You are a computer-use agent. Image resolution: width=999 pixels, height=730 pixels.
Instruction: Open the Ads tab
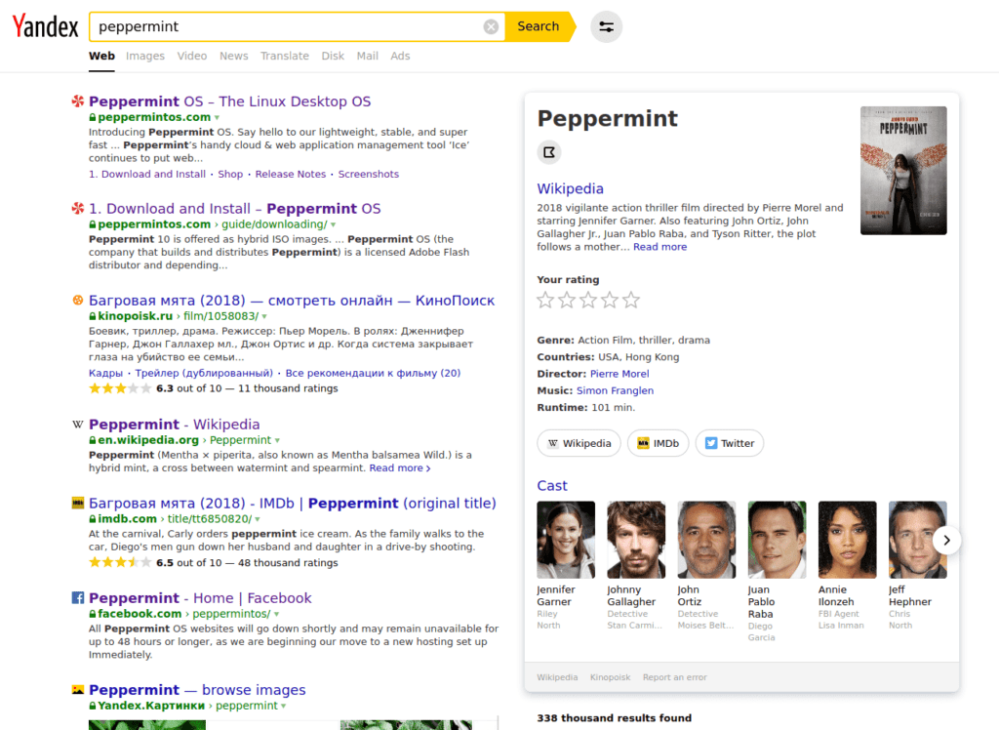click(x=400, y=56)
